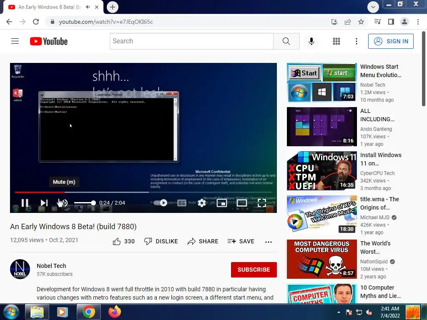Image resolution: width=427 pixels, height=320 pixels.
Task: Close the YouTube tab
Action: (x=97, y=7)
